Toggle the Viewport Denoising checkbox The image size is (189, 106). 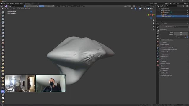pyautogui.click(x=187, y=37)
